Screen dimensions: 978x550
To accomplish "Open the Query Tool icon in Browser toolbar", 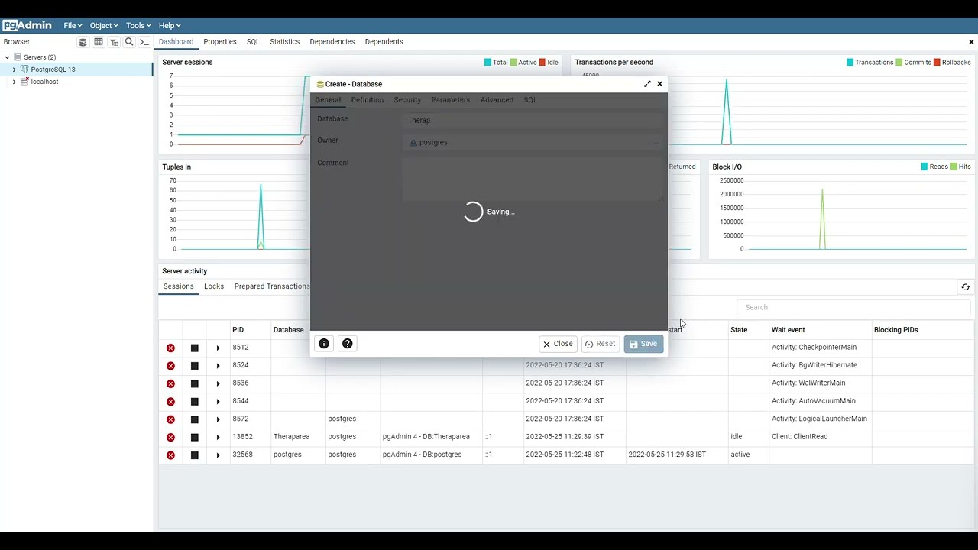I will [83, 42].
